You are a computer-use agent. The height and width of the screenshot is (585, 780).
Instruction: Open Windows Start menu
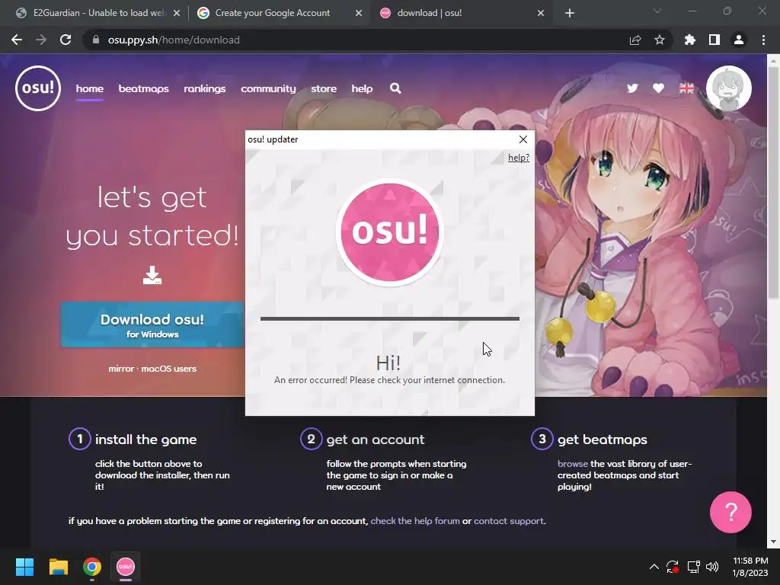point(24,567)
